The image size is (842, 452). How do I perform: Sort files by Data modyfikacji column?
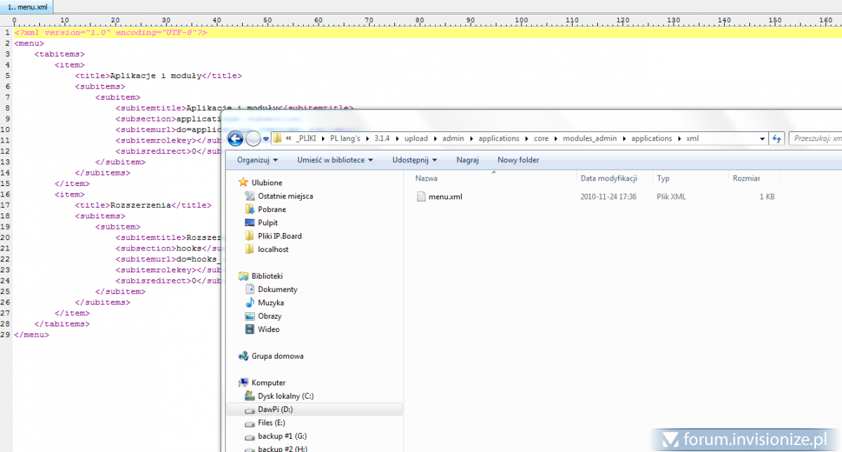point(608,178)
